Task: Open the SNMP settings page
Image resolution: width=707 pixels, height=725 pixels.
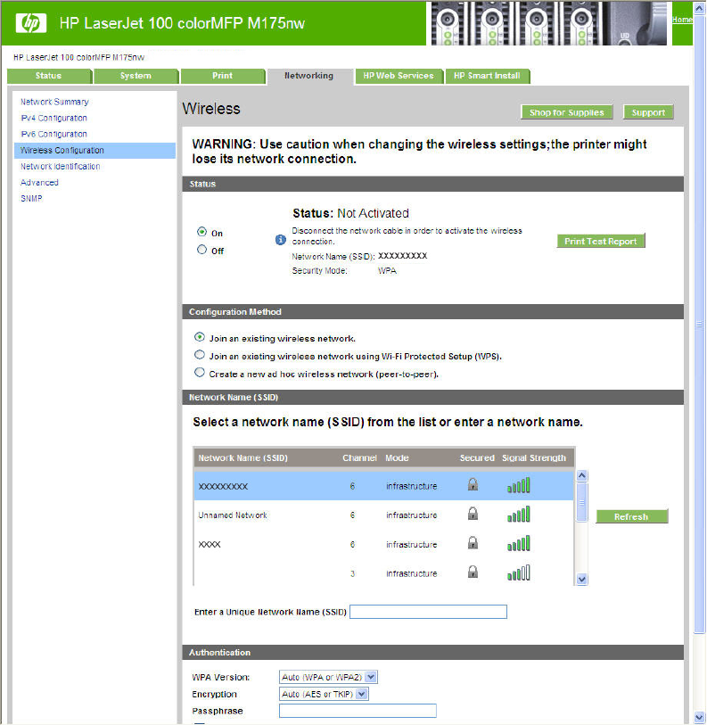Action: pos(31,198)
